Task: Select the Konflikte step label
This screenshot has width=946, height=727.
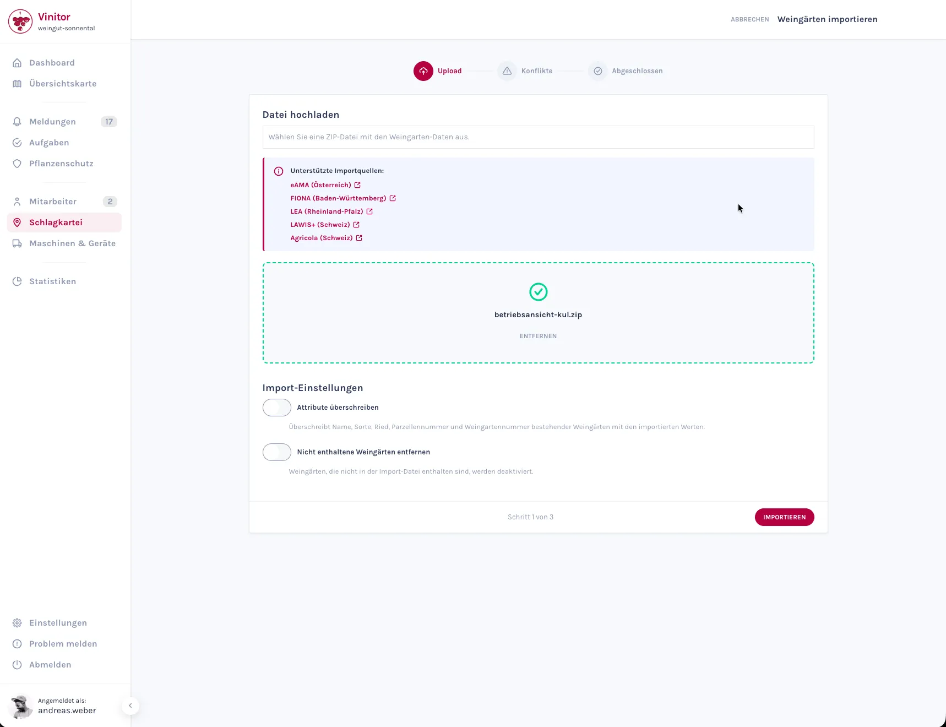Action: tap(537, 71)
